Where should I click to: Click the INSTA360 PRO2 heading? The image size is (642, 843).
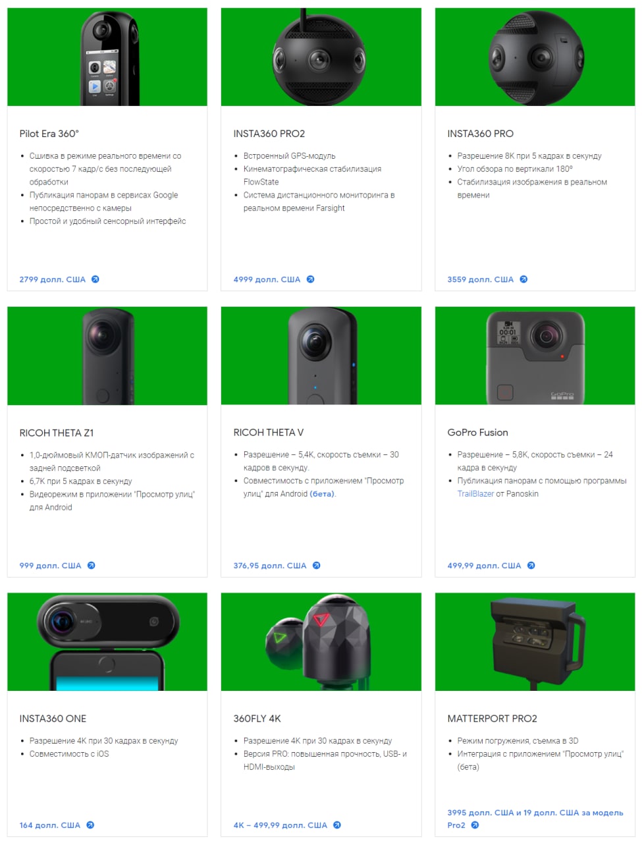click(x=269, y=134)
